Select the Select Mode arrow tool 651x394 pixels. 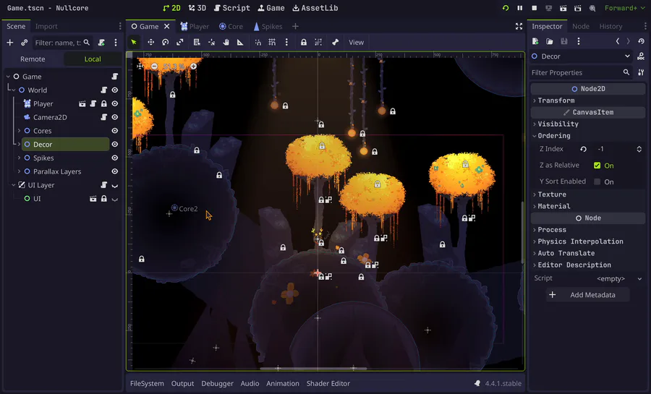(x=134, y=43)
